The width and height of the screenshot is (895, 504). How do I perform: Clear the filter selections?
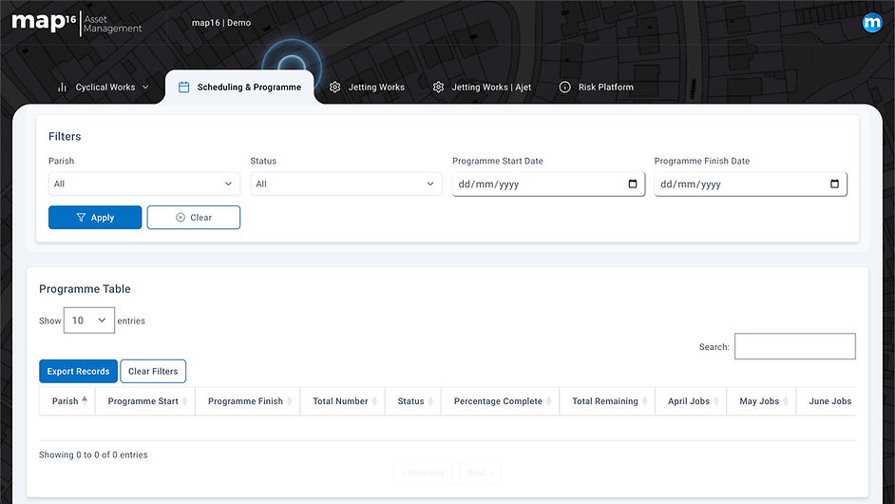[x=194, y=217]
